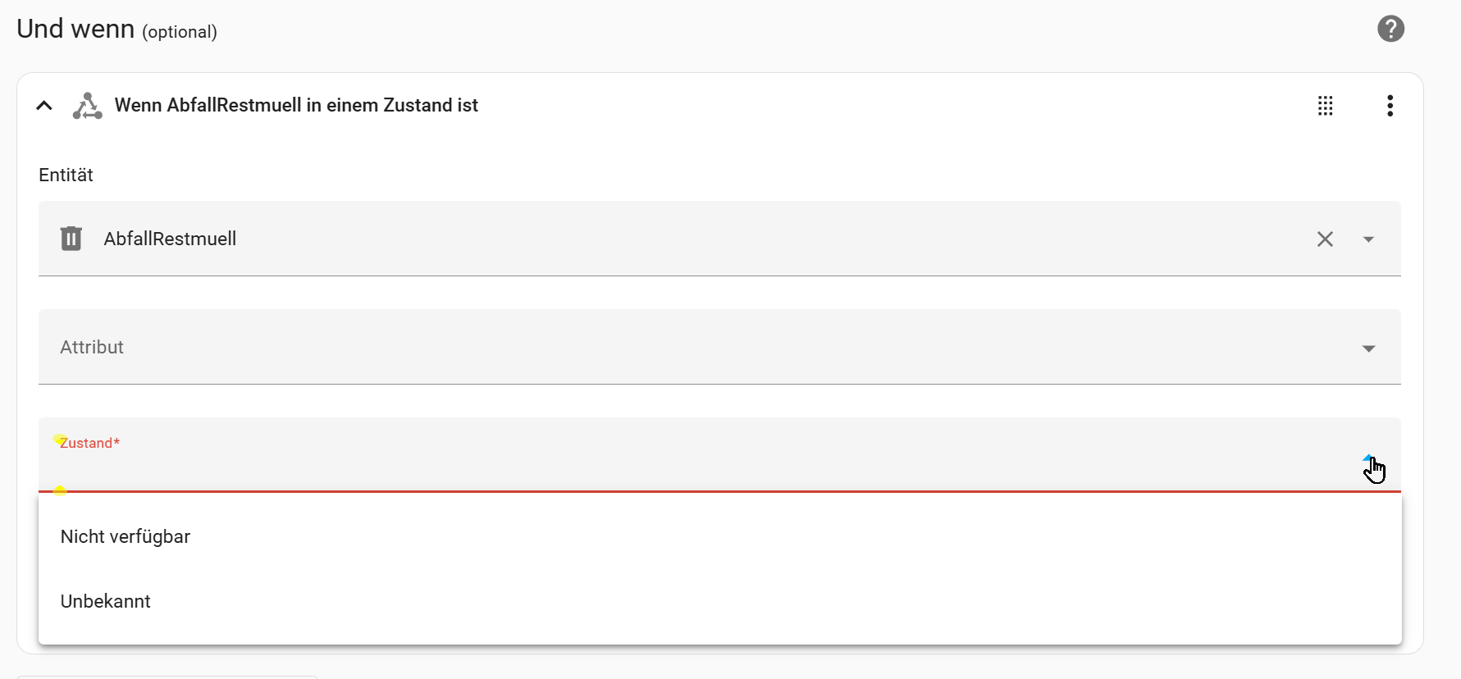This screenshot has height=679, width=1461.
Task: Click the "Entität" field label
Action: 66,175
